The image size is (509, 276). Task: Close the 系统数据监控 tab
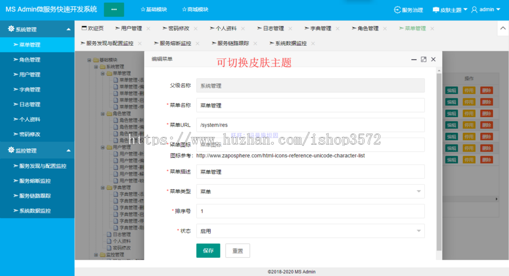click(x=313, y=44)
